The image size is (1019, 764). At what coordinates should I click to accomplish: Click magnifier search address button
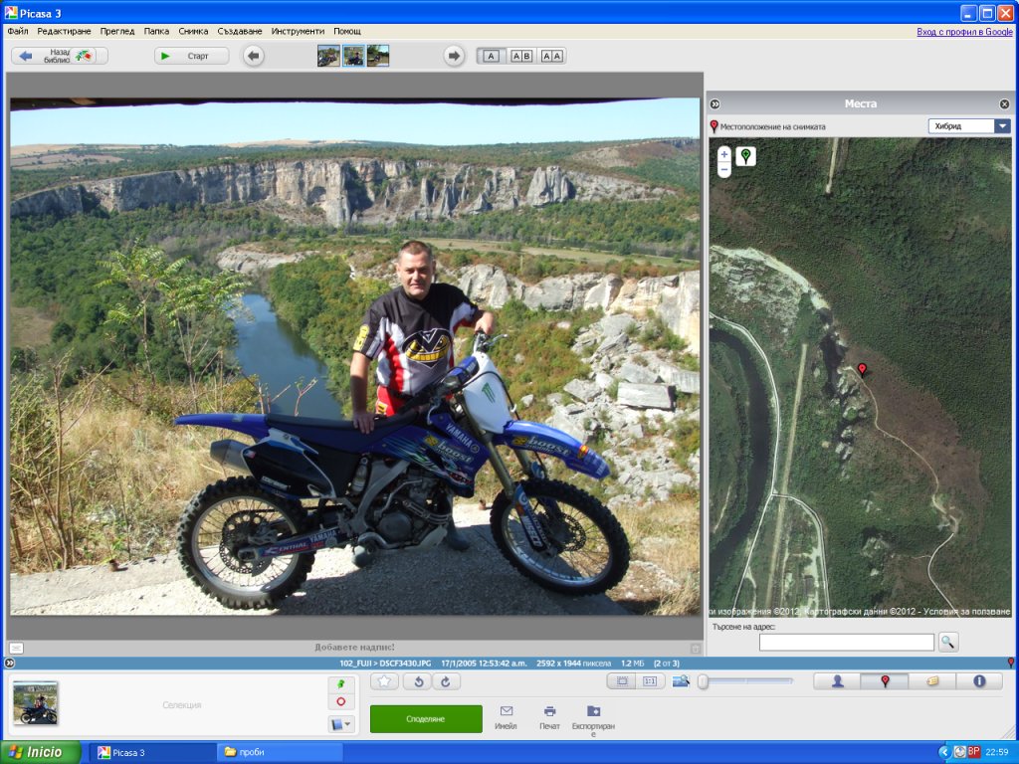coord(948,643)
